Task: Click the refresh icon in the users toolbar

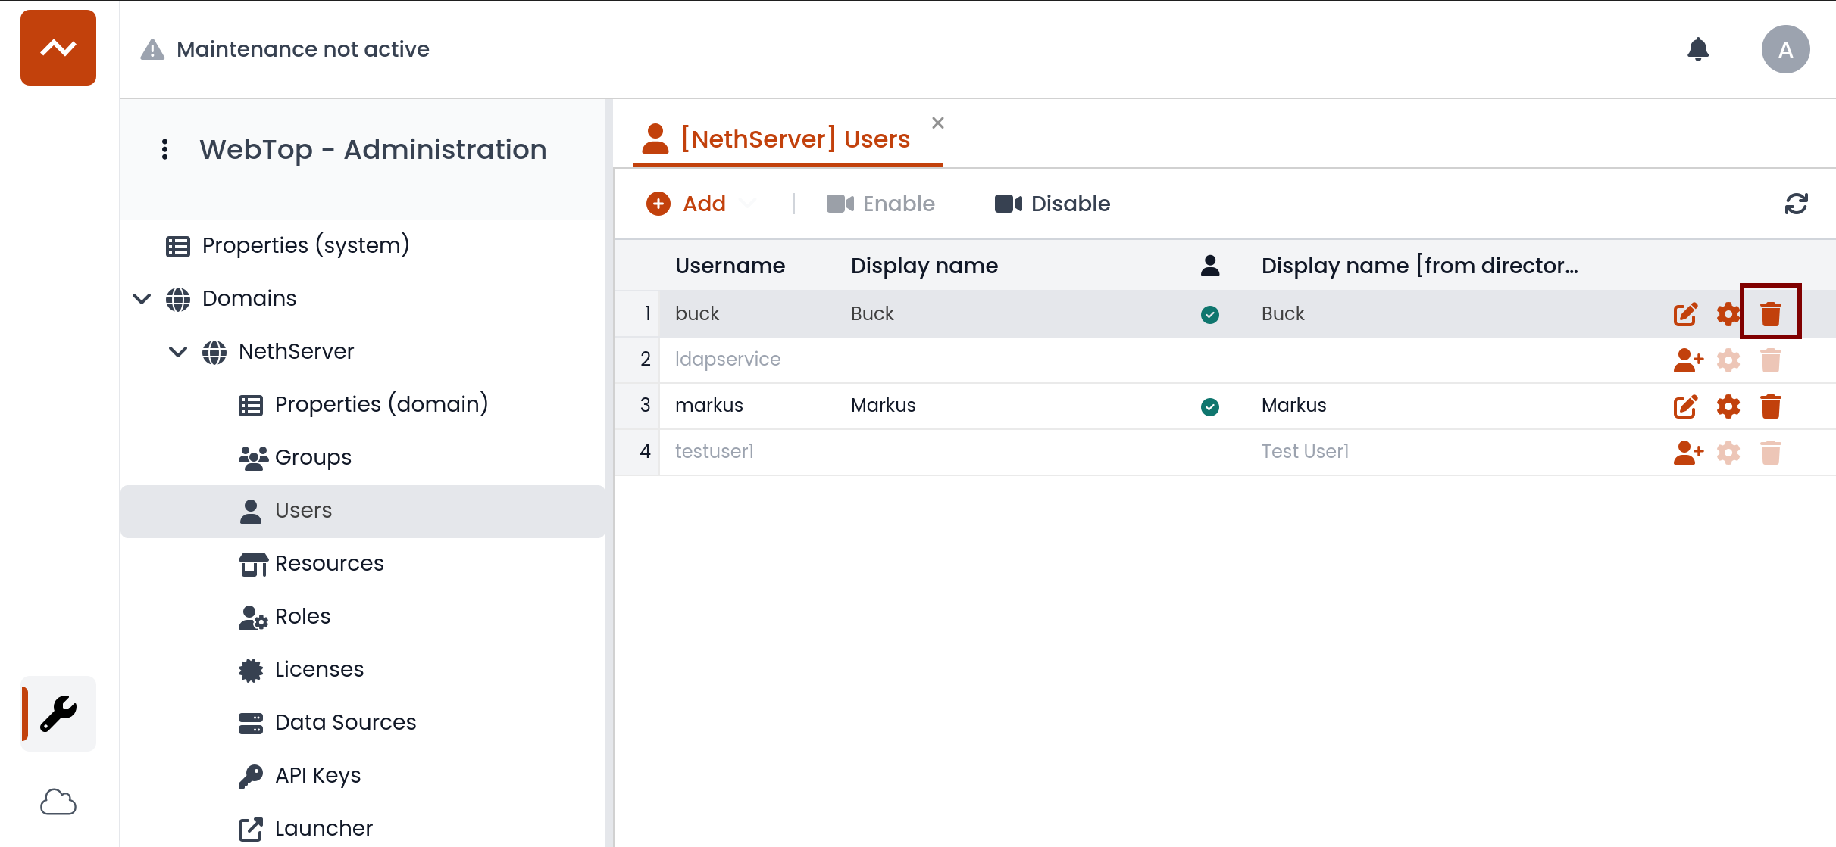Action: click(1796, 204)
